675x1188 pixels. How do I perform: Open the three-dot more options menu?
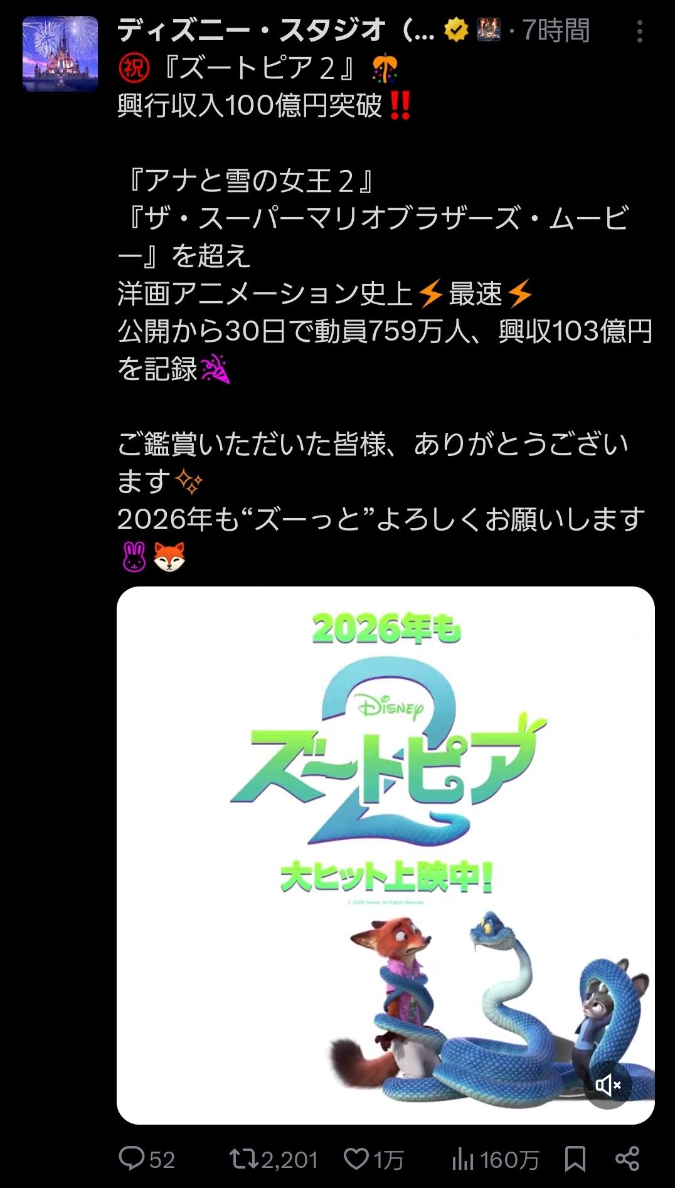(x=639, y=31)
